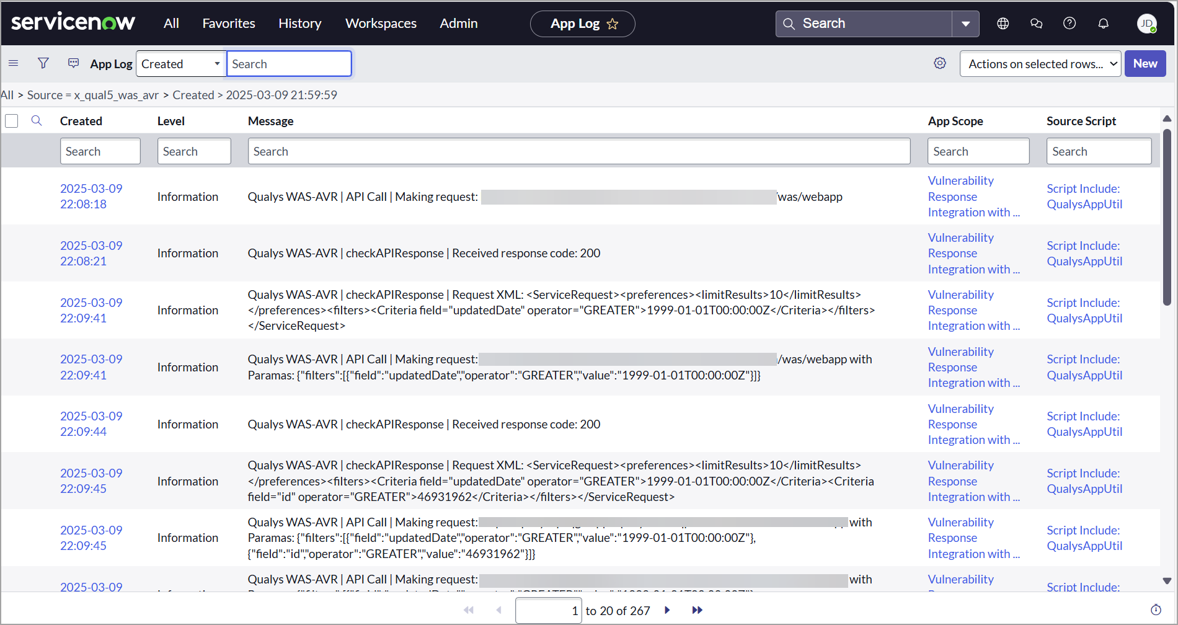This screenshot has width=1178, height=625.
Task: Click the All breadcrumb
Action: (x=7, y=95)
